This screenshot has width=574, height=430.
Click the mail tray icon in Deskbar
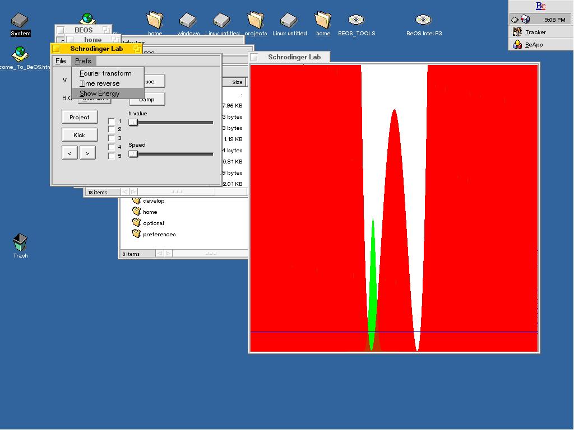(x=525, y=20)
